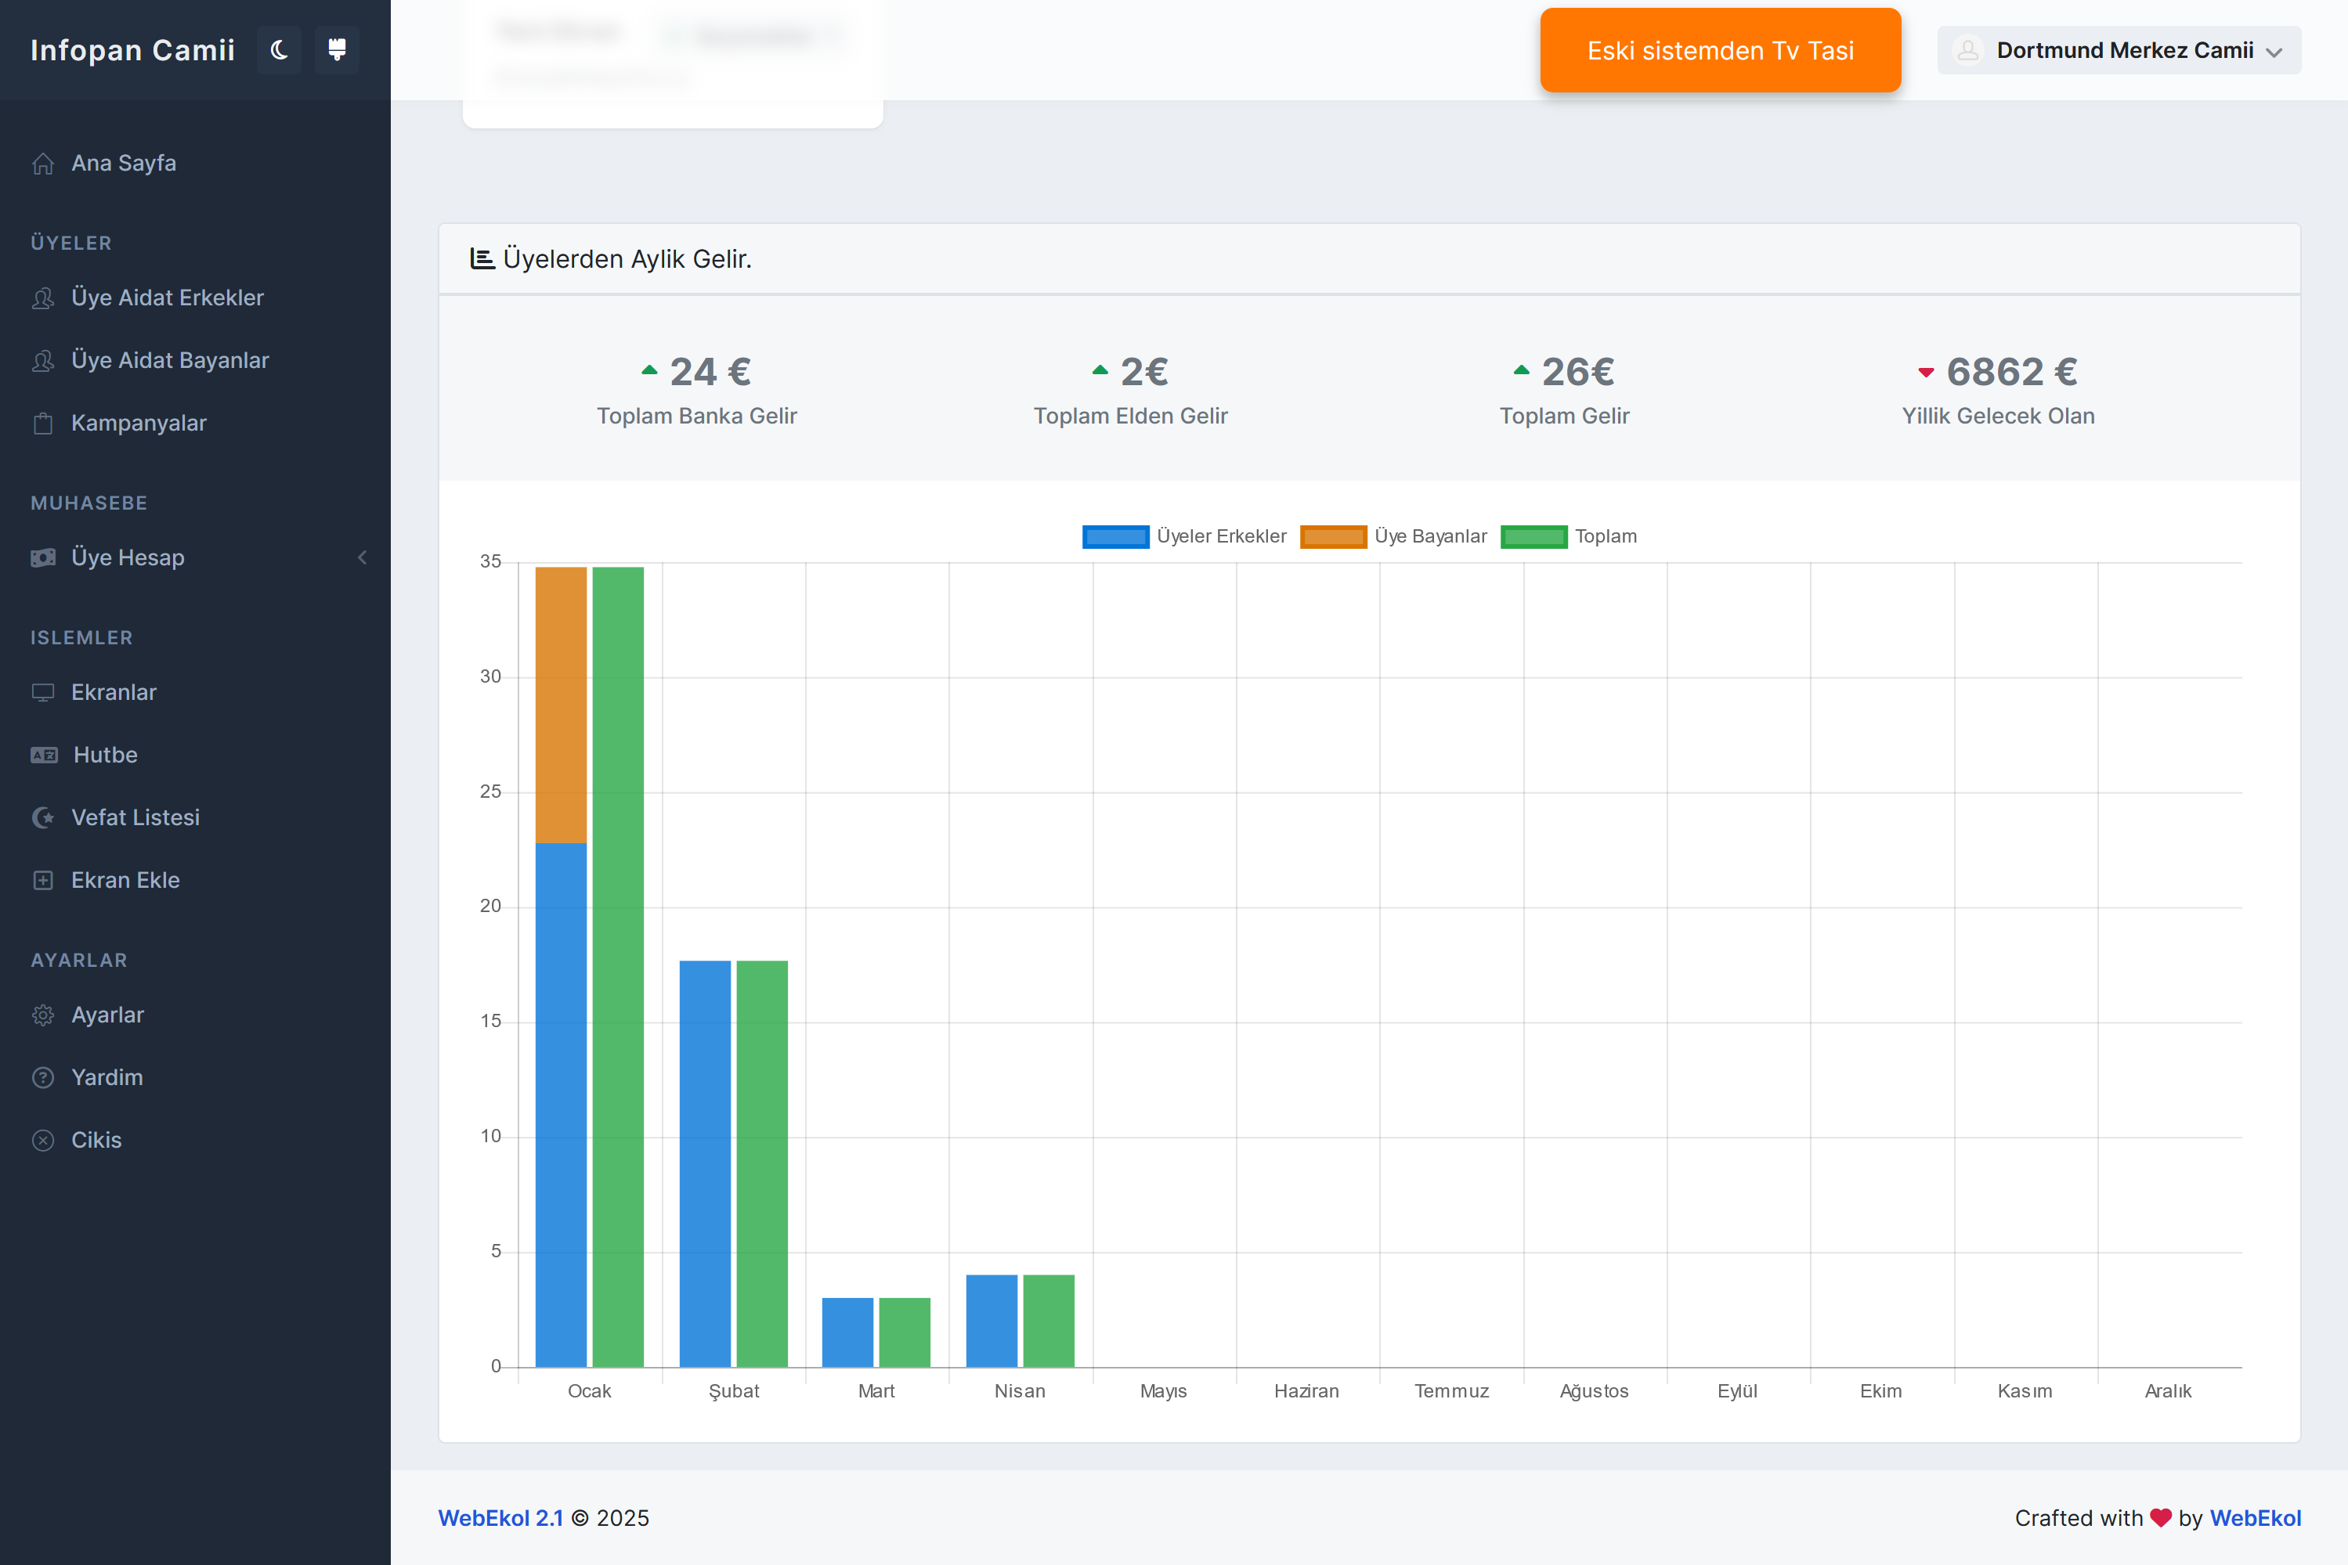Expand the Üye Hesap submenu chevron
This screenshot has width=2348, height=1565.
tap(363, 558)
